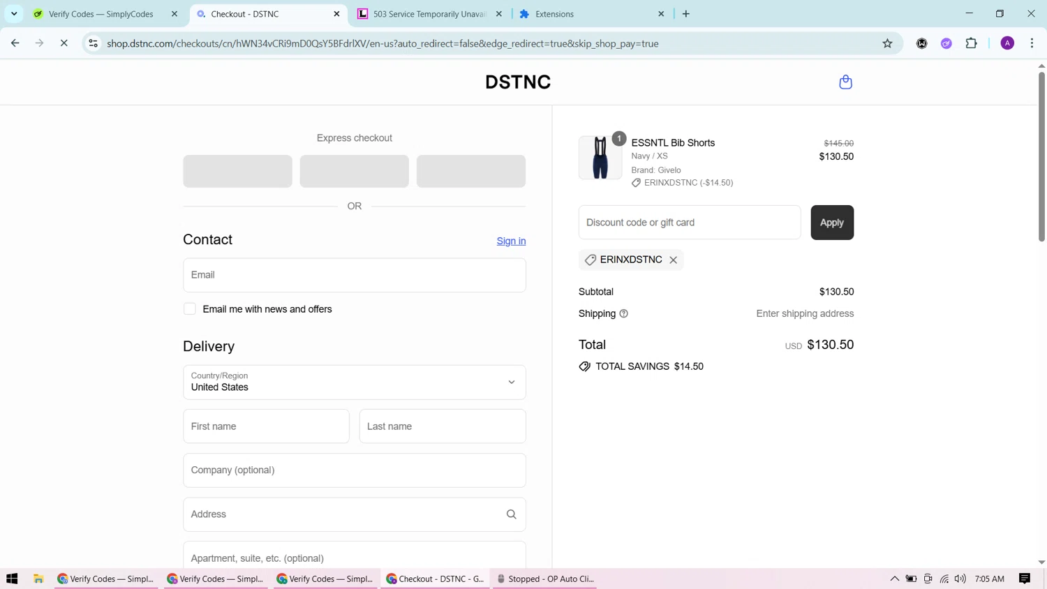This screenshot has width=1047, height=589.
Task: Open the Windows notification center
Action: 1025,579
